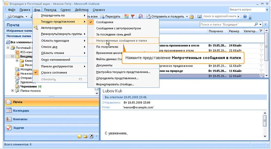
Task: Click the Черновики drafts folder icon
Action: pyautogui.click(x=17, y=86)
